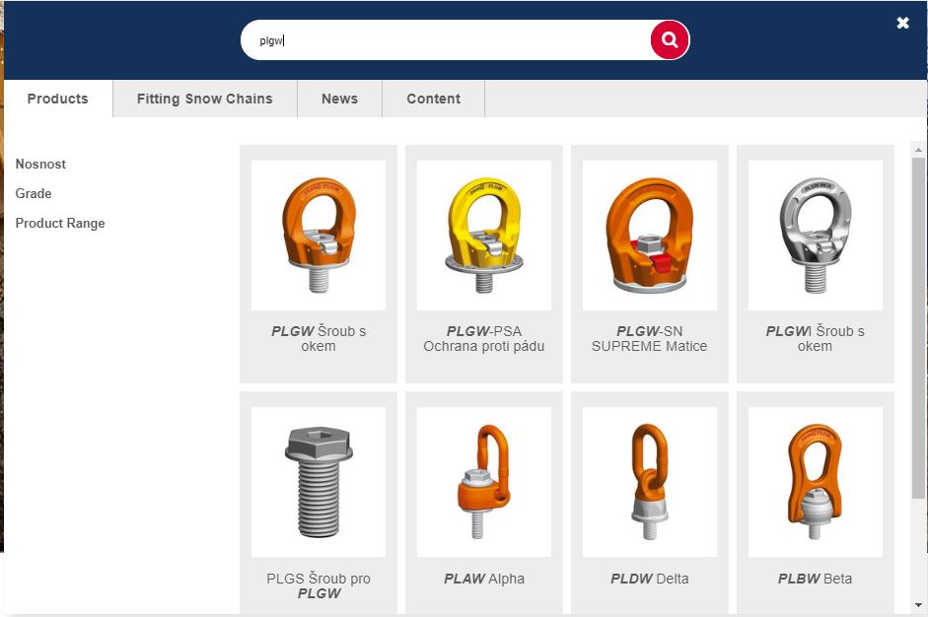Open the orange PLGW Šroub s okem image
928x617 pixels.
click(319, 236)
